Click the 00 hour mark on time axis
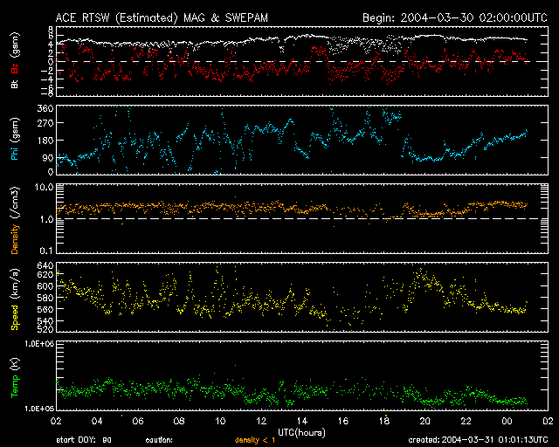 pyautogui.click(x=509, y=421)
